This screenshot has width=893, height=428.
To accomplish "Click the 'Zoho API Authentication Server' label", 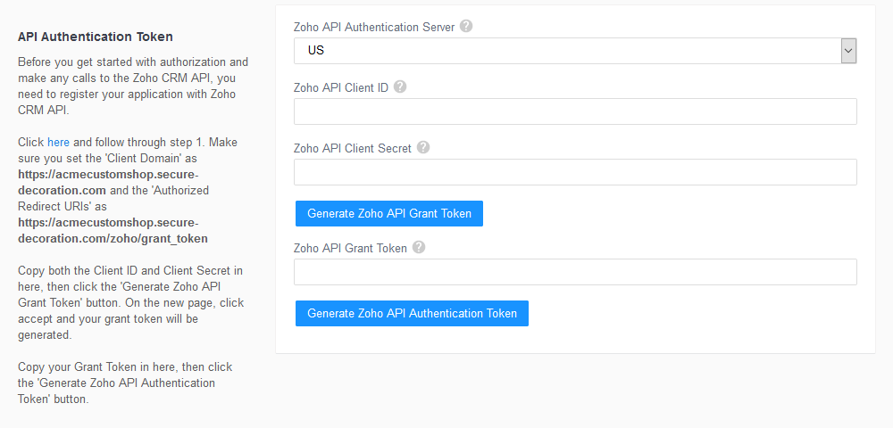I will (x=374, y=27).
